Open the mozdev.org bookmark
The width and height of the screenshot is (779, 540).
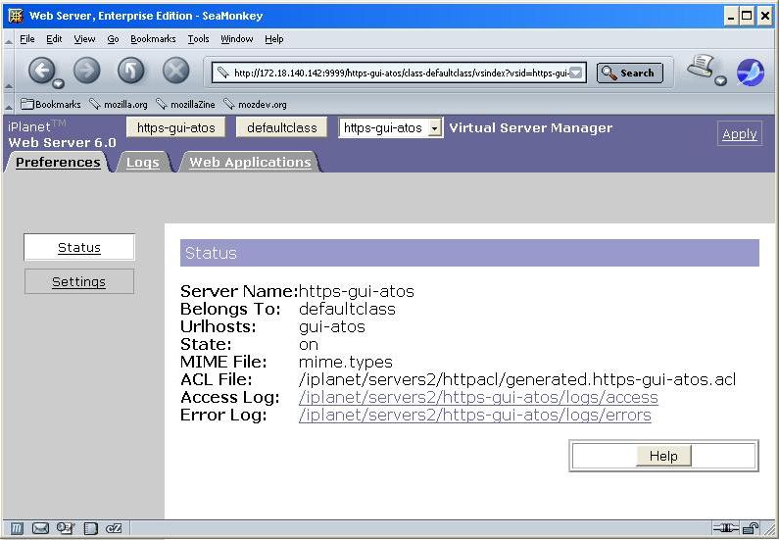pyautogui.click(x=256, y=104)
